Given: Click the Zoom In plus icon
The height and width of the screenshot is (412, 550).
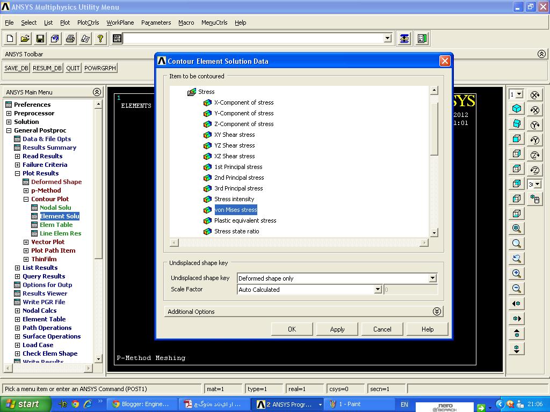Looking at the screenshot, I should tap(516, 273).
